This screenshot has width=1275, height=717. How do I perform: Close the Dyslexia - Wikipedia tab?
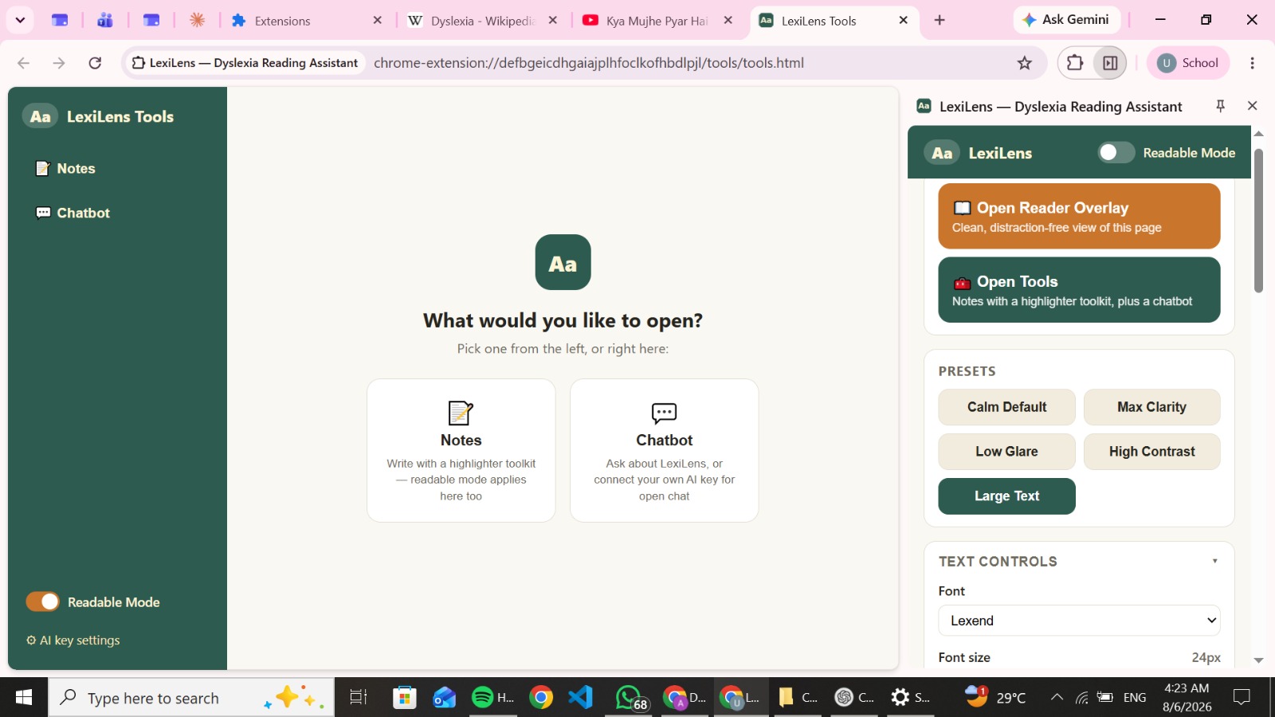[x=553, y=21]
